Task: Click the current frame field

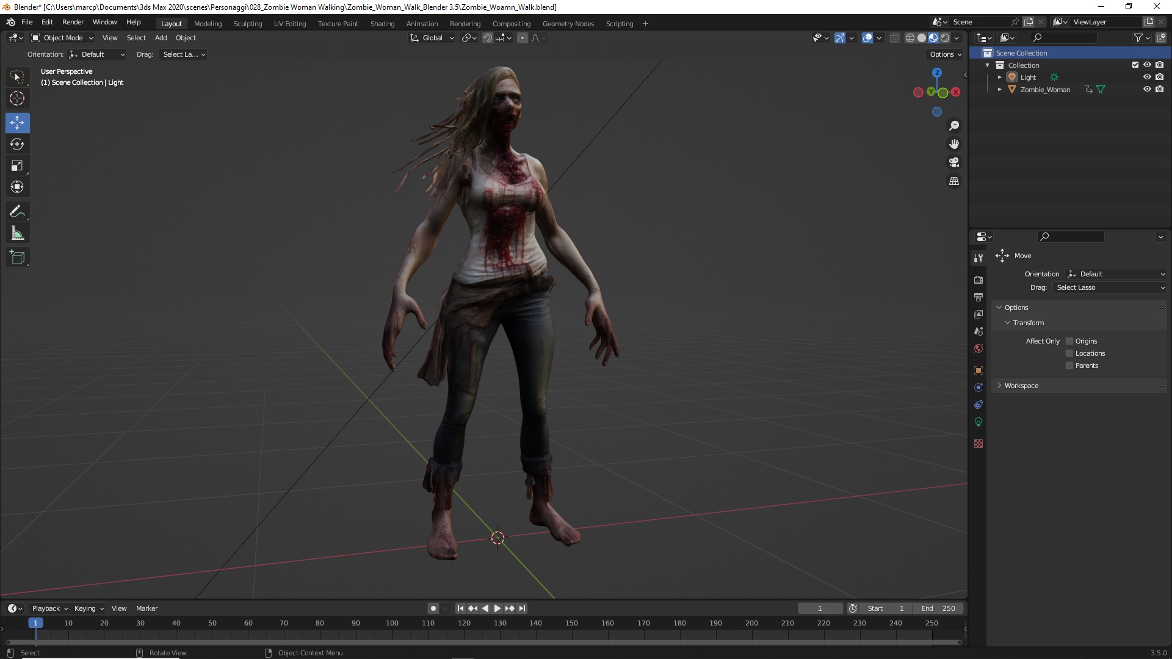Action: [820, 608]
